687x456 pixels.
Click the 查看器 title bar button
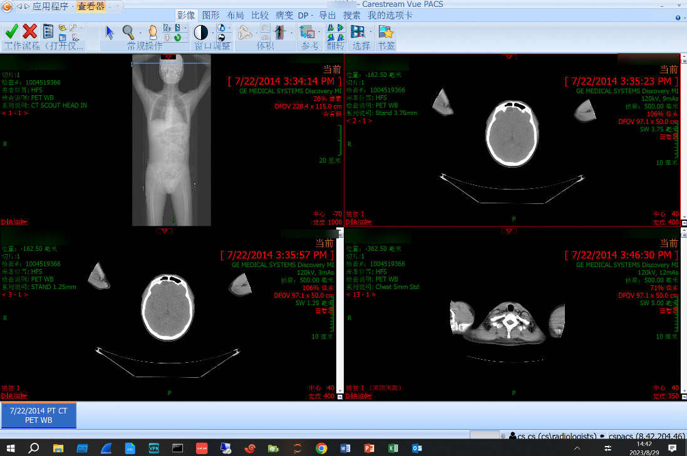coord(91,6)
